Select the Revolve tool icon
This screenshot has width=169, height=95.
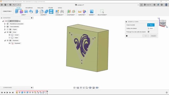click(26, 11)
